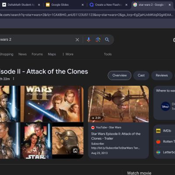Open the IMDb rating link
175x175 pixels.
165,131
